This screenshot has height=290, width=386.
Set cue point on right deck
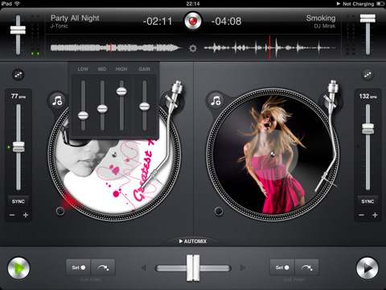[x=282, y=267]
